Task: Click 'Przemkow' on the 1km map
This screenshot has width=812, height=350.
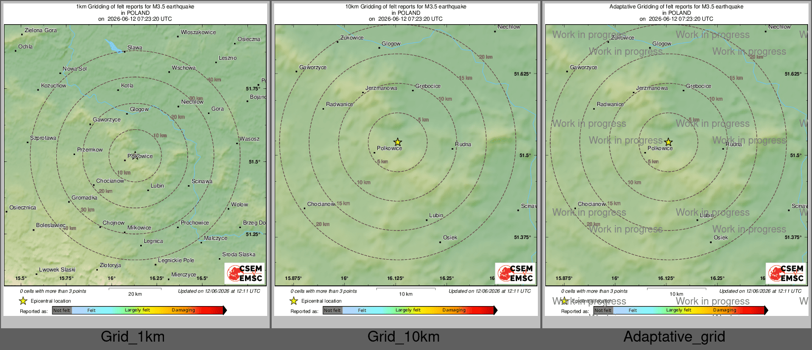Action: pos(90,150)
